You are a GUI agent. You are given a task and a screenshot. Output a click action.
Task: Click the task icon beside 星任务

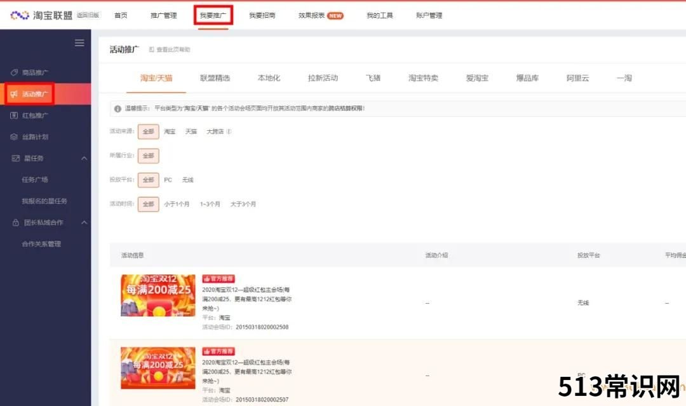(x=16, y=158)
